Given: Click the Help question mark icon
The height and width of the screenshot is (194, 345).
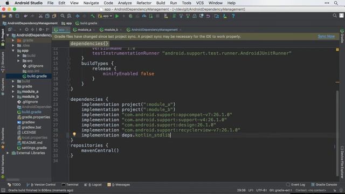Looking at the screenshot, I should 233,16.
